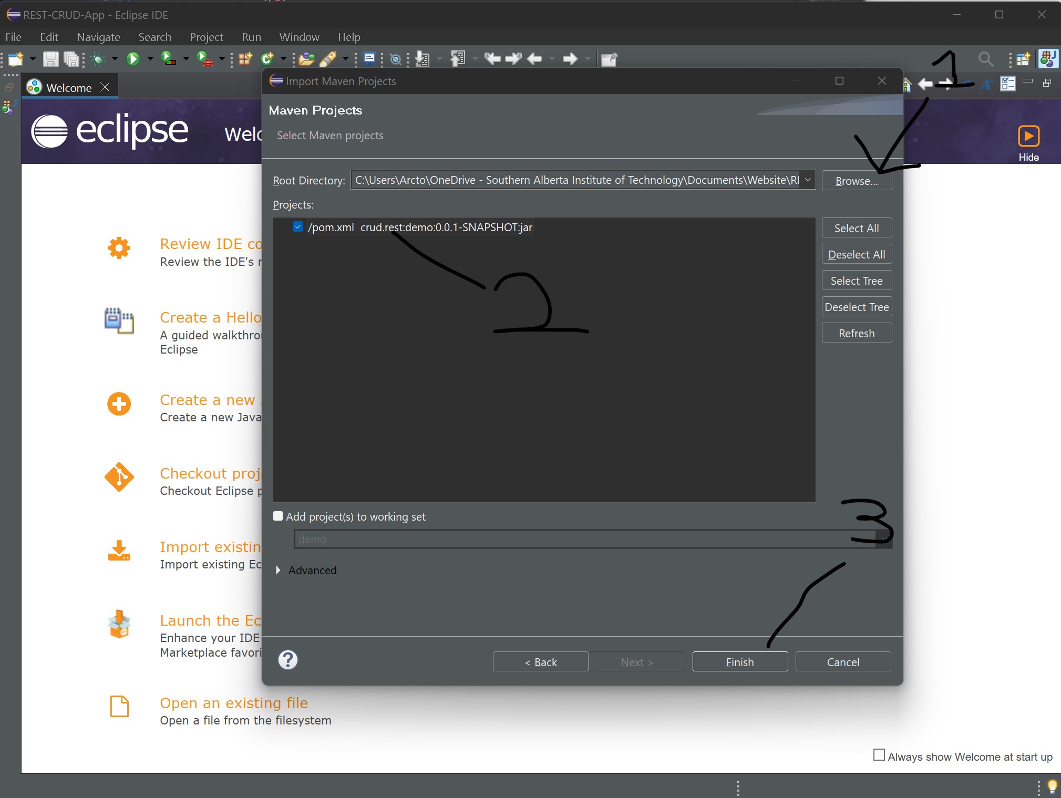The width and height of the screenshot is (1061, 798).
Task: Enable Add project(s) to working set
Action: [278, 516]
